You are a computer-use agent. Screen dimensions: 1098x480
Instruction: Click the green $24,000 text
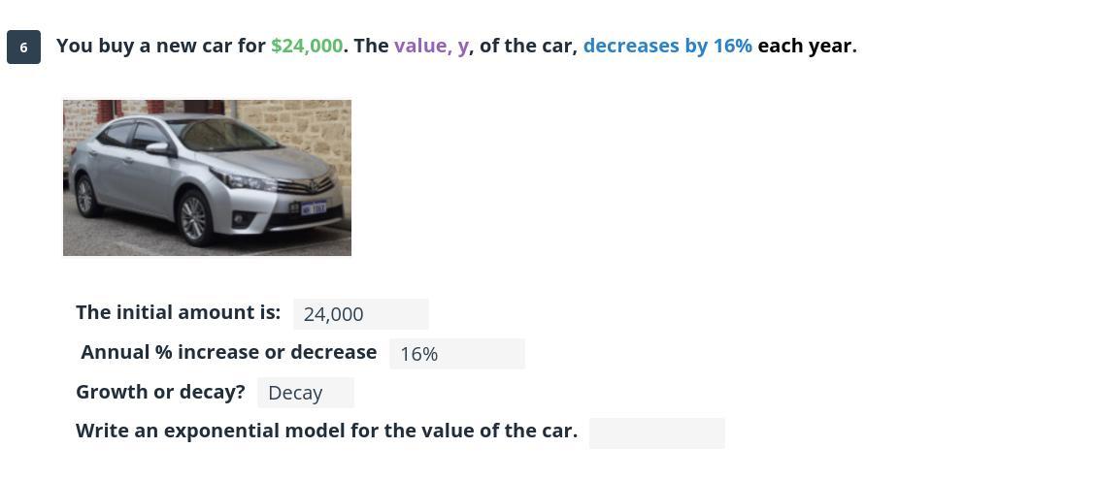click(x=307, y=47)
